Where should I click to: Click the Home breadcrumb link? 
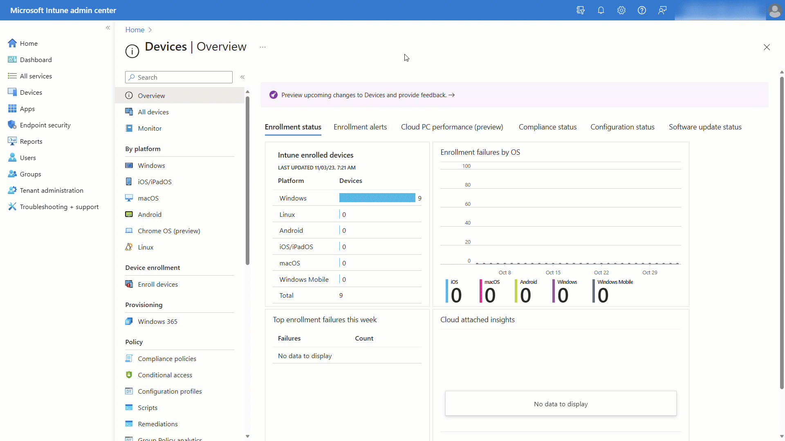(135, 30)
